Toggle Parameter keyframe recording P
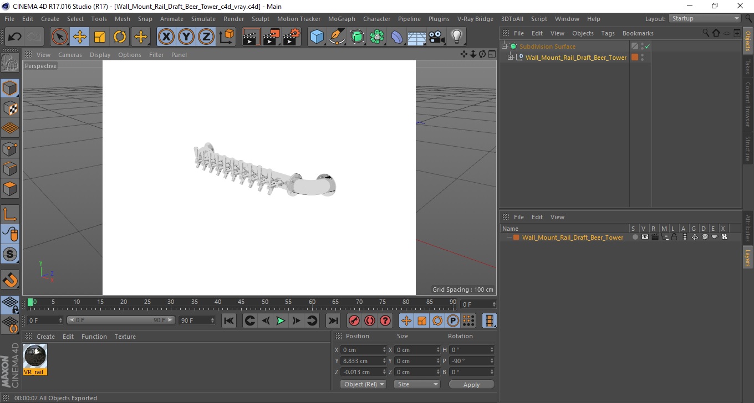The height and width of the screenshot is (403, 754). pos(453,321)
